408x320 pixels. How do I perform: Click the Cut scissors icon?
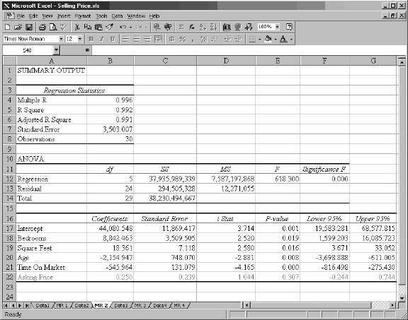[77, 27]
